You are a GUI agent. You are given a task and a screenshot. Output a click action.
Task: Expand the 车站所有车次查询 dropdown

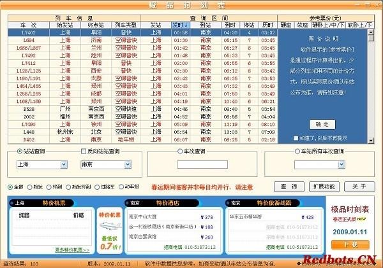pos(342,165)
